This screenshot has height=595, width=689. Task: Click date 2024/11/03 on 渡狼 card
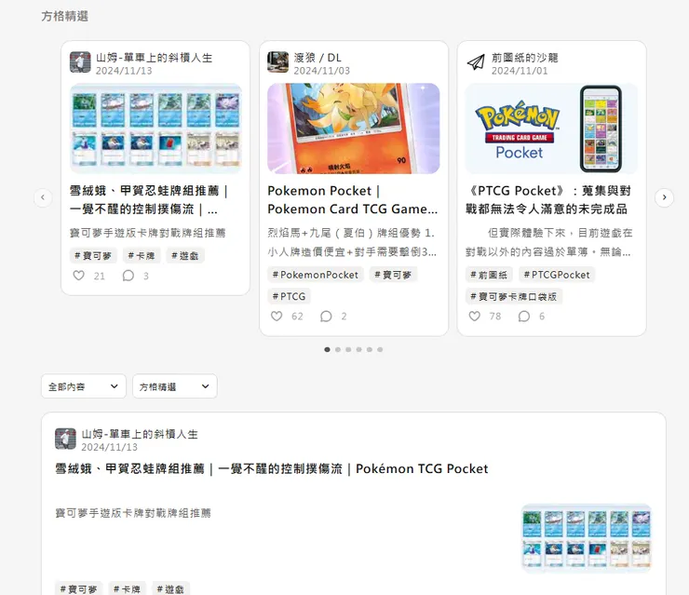[321, 71]
